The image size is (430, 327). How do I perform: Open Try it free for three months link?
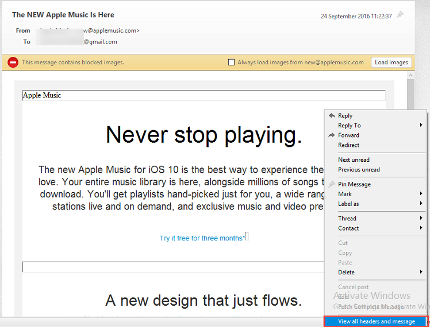point(202,238)
